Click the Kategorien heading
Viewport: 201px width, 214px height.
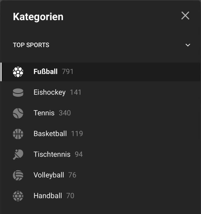click(38, 17)
